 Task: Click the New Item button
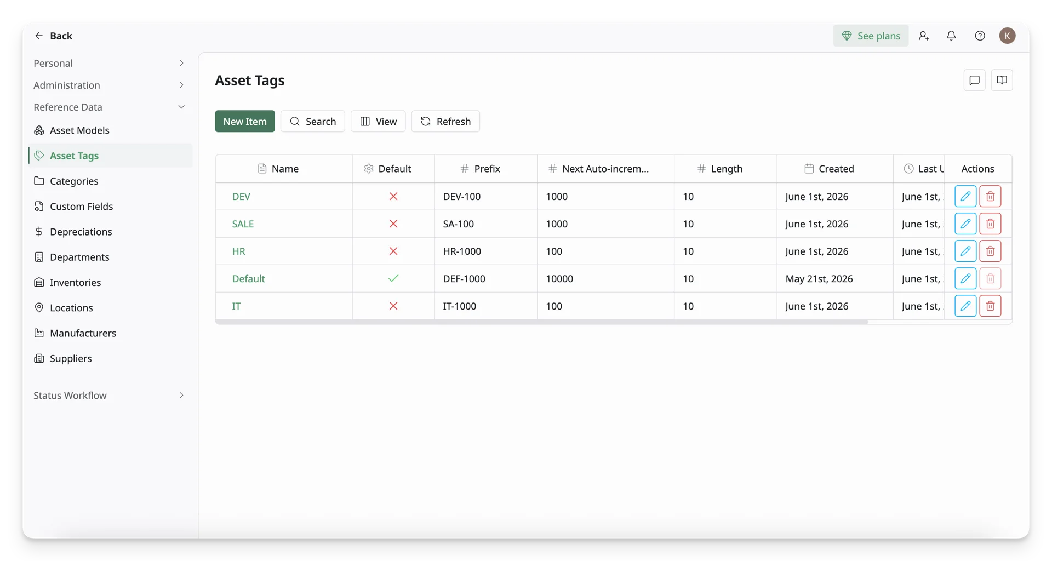point(245,121)
